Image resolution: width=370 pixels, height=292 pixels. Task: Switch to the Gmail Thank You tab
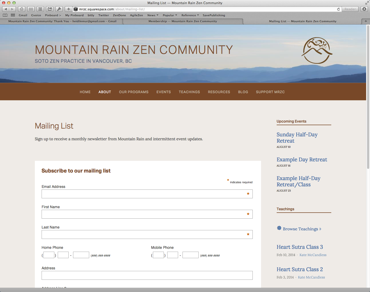[x=62, y=21]
